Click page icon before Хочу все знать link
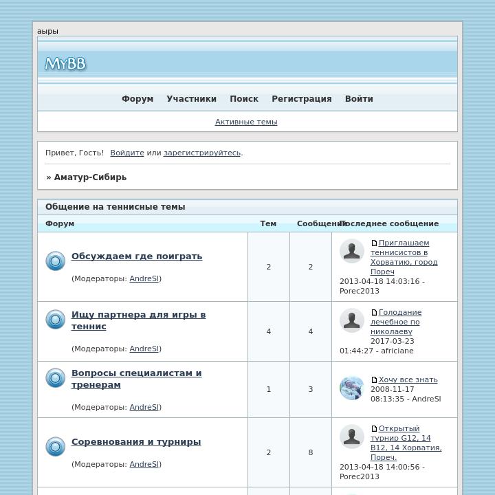This screenshot has height=495, width=495. tap(374, 379)
